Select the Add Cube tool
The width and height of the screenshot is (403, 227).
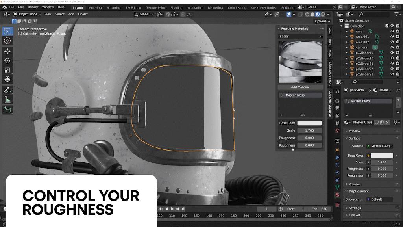(x=7, y=110)
